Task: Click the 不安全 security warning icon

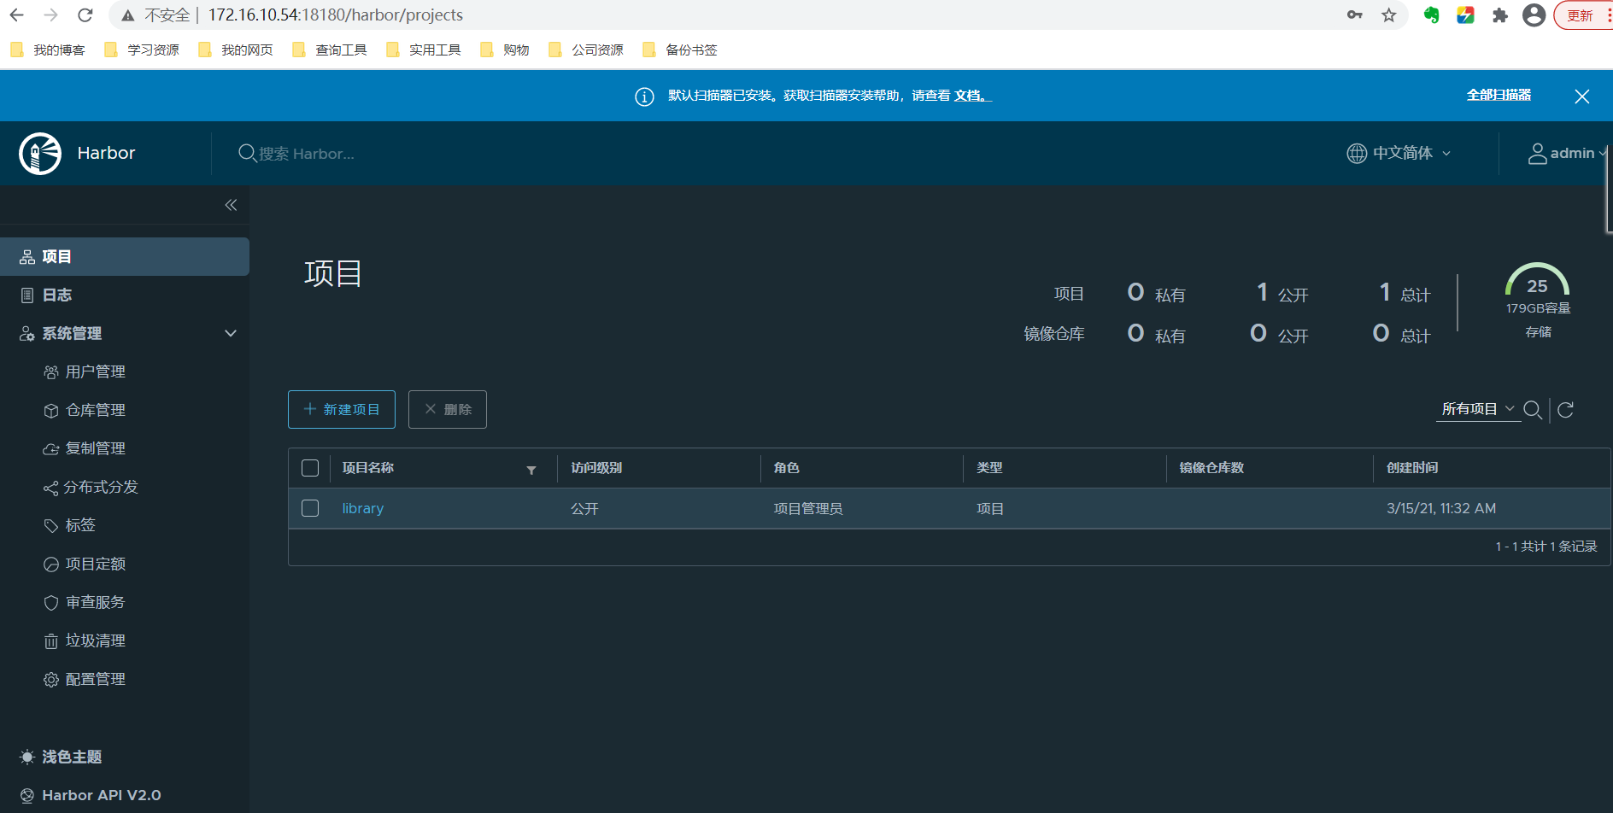Action: click(x=128, y=15)
